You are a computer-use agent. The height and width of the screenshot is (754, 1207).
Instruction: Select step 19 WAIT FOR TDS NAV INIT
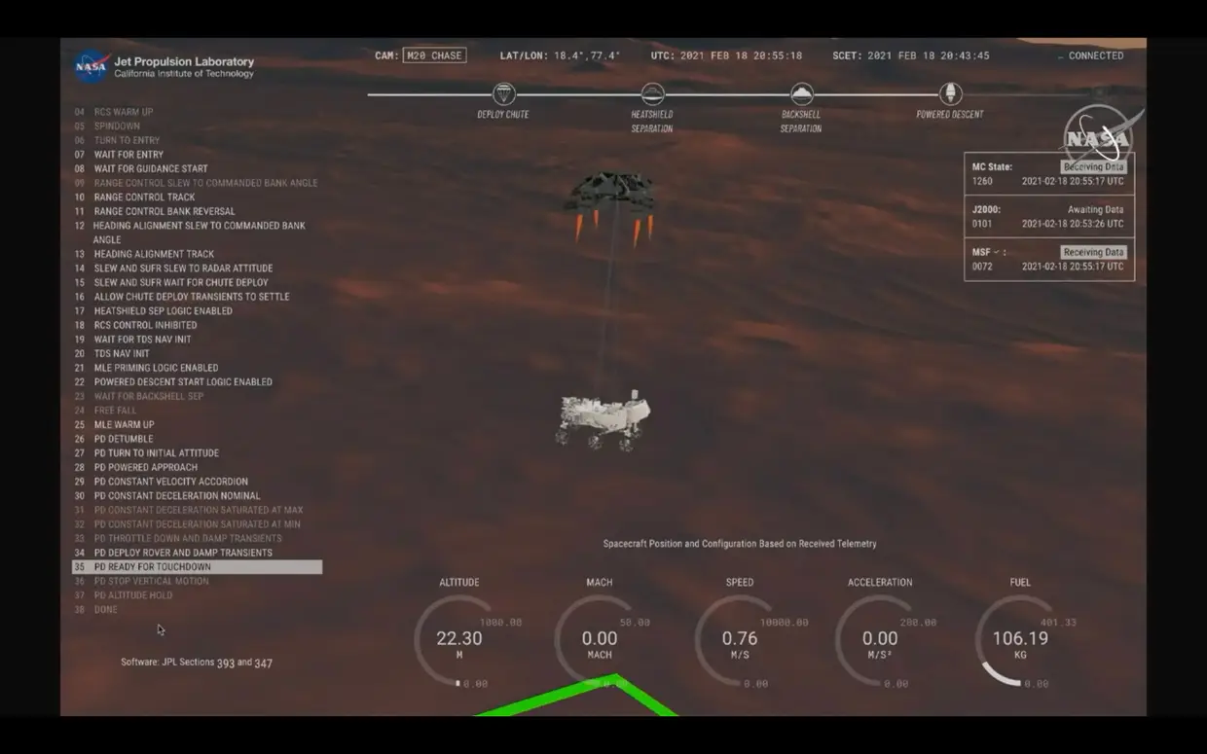click(x=132, y=340)
